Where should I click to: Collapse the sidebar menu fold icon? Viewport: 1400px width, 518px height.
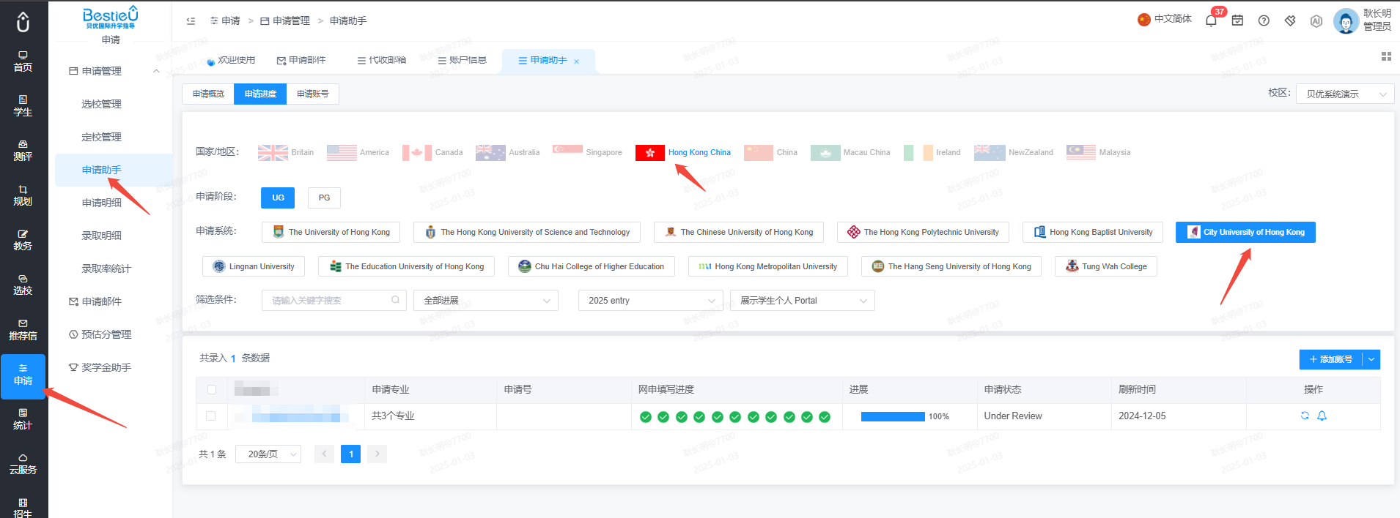click(x=191, y=20)
